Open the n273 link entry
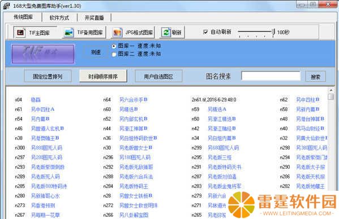This screenshot has height=219, width=339. click(43, 205)
